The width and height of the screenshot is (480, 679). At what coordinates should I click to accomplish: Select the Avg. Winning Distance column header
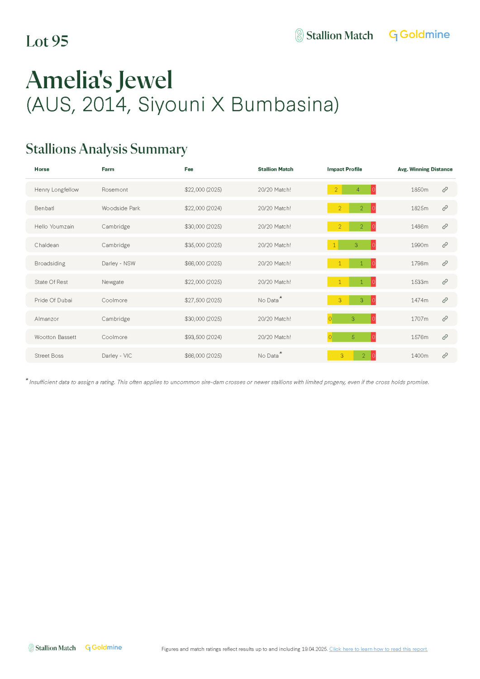[425, 169]
